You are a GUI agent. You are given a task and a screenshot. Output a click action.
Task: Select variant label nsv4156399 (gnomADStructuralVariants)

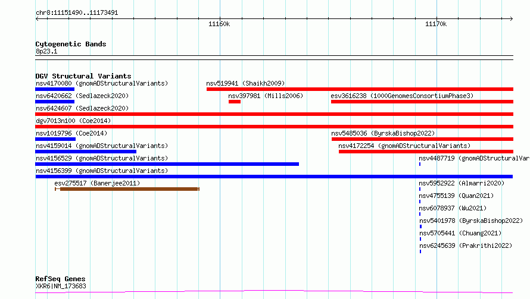click(102, 171)
